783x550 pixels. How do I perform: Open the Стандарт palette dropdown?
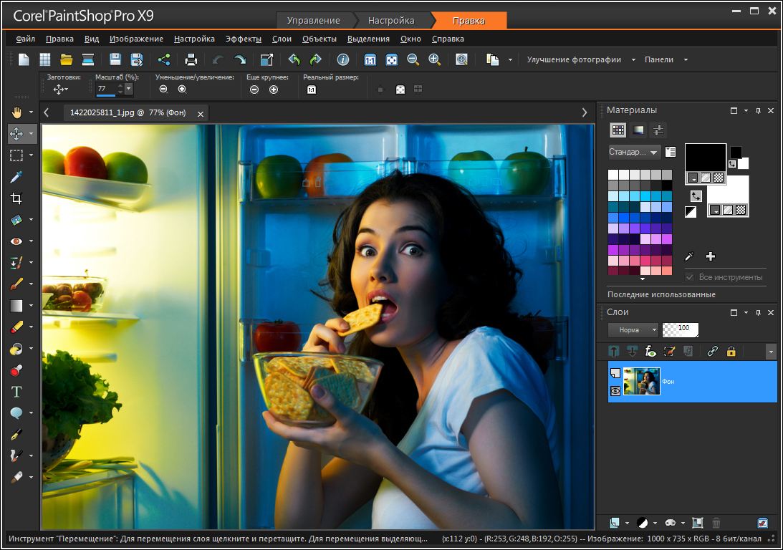(634, 152)
